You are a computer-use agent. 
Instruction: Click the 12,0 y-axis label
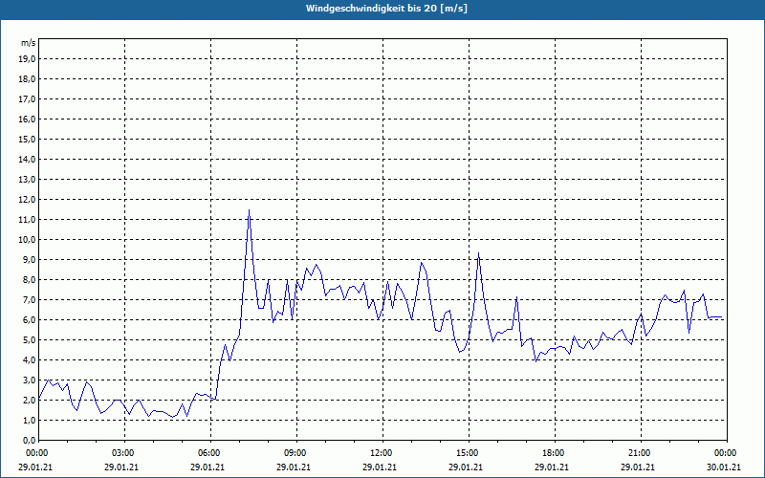[27, 199]
